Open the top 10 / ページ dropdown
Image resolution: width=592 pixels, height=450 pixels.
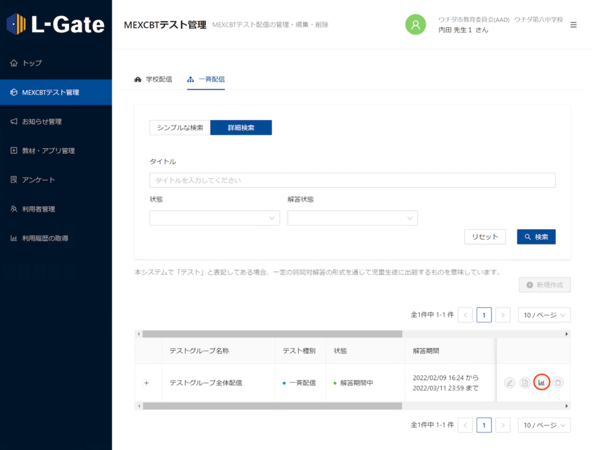pos(544,315)
